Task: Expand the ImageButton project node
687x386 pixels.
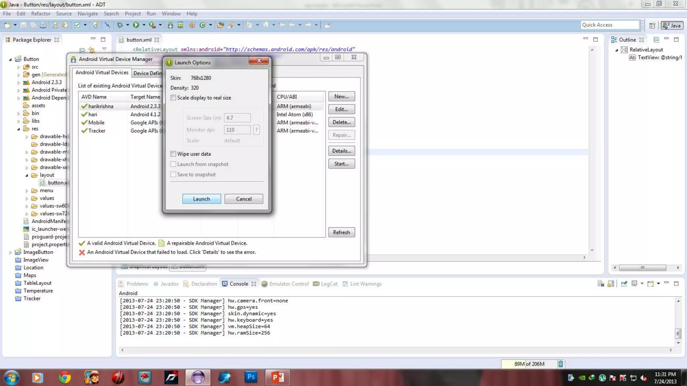Action: tap(10, 252)
